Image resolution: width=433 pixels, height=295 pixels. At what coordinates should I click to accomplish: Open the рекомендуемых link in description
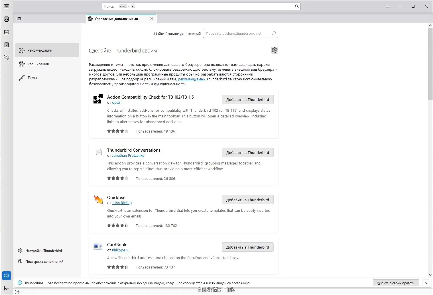(192, 79)
